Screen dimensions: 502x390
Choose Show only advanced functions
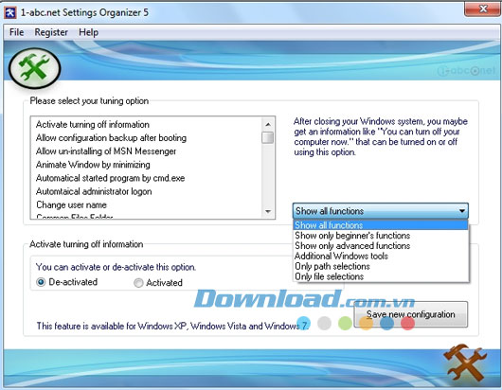coord(381,246)
